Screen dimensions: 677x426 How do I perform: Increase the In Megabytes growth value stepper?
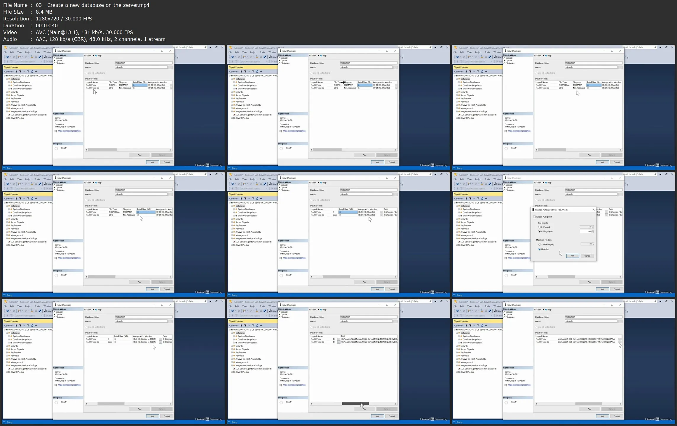click(x=592, y=231)
